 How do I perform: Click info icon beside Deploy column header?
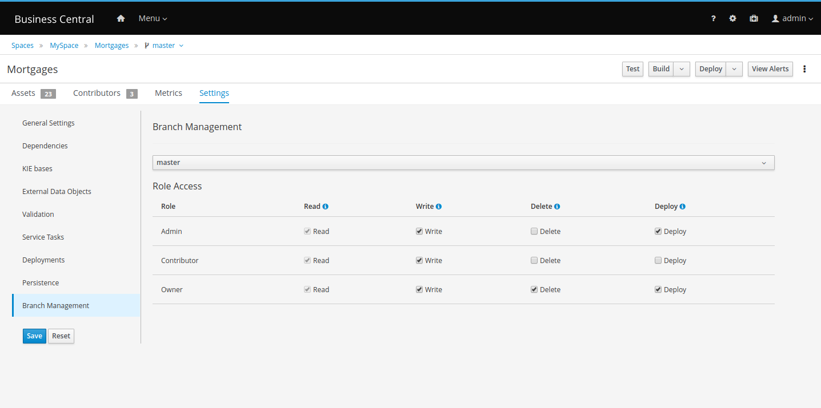tap(683, 207)
